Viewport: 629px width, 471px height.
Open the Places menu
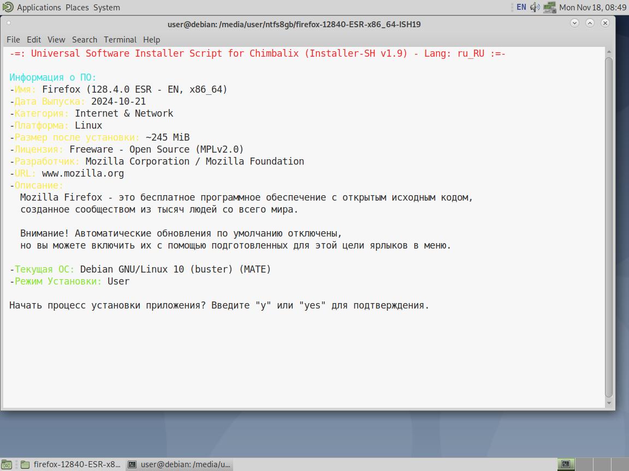point(77,8)
